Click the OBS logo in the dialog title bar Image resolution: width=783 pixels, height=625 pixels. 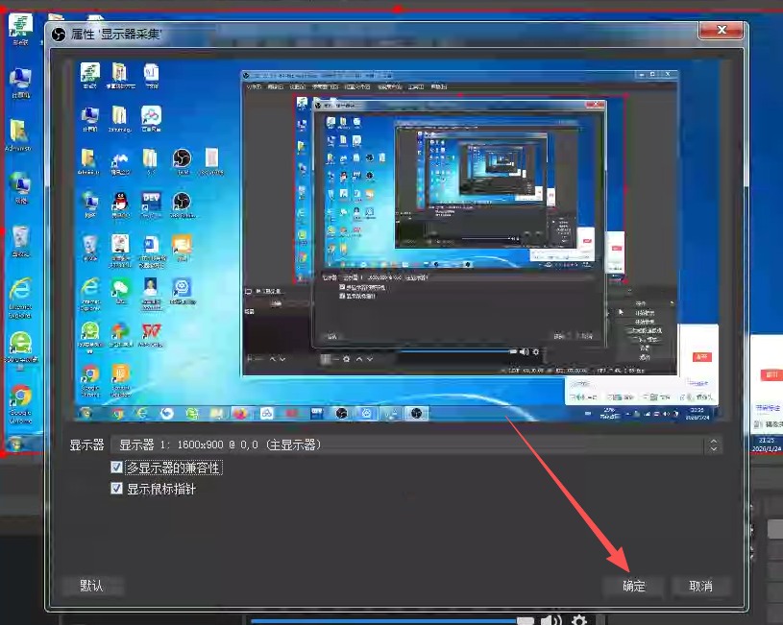pyautogui.click(x=58, y=34)
